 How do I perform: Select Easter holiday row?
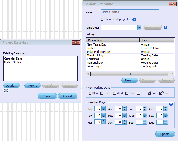pyautogui.click(x=130, y=48)
